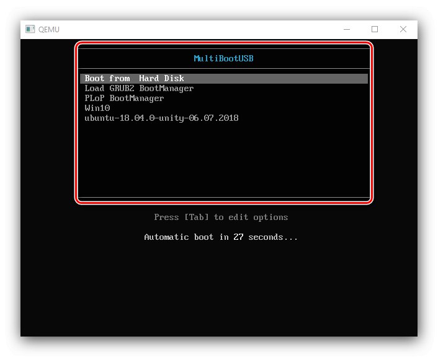Click the QEMU title bar label
The image size is (438, 357).
pyautogui.click(x=49, y=29)
